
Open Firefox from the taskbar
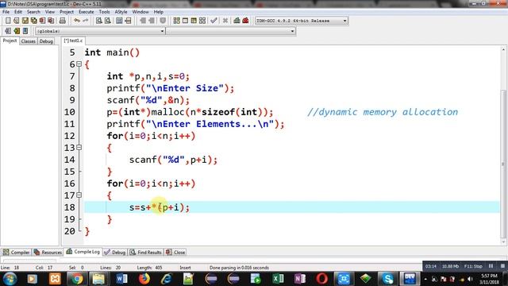[x=144, y=279]
